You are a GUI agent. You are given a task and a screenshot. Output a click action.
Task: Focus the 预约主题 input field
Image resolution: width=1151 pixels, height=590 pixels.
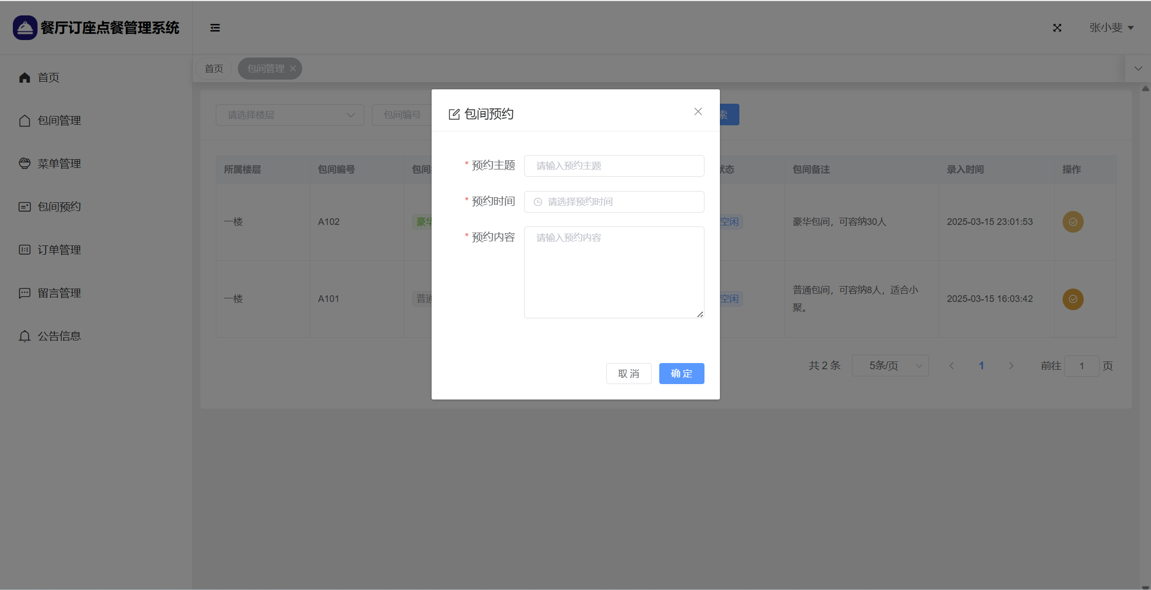click(614, 166)
